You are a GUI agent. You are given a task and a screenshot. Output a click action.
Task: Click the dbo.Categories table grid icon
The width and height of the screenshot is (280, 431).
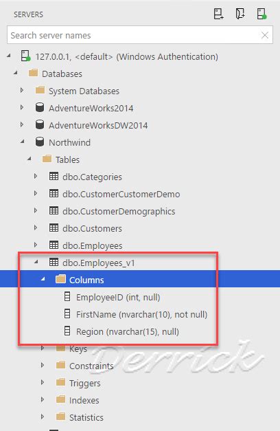point(54,176)
